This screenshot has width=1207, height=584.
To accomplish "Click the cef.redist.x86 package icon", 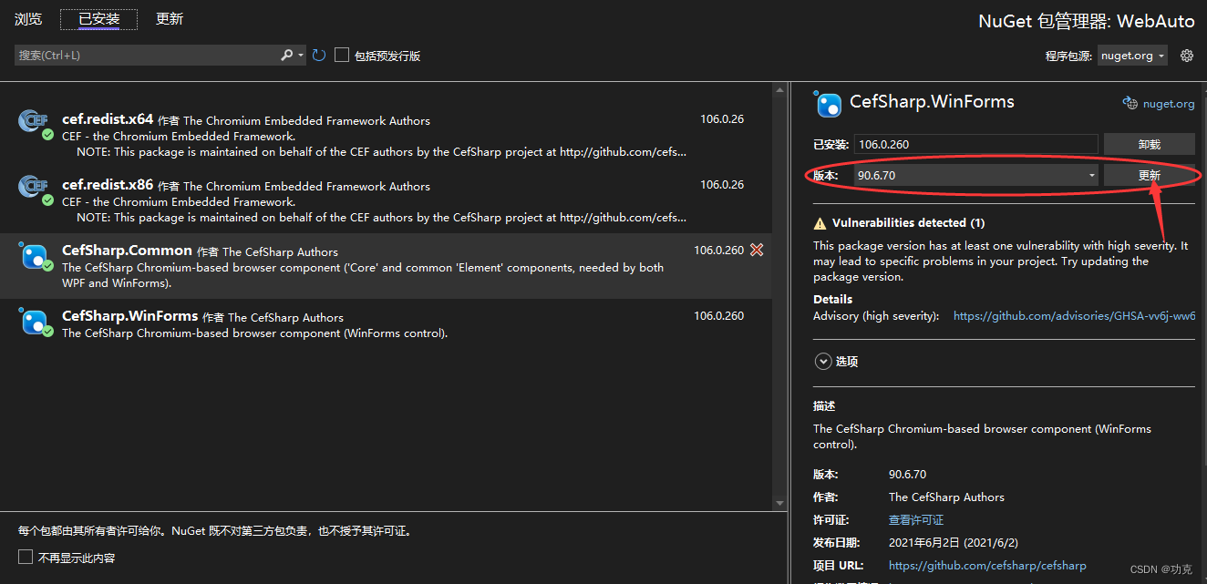I will [34, 189].
